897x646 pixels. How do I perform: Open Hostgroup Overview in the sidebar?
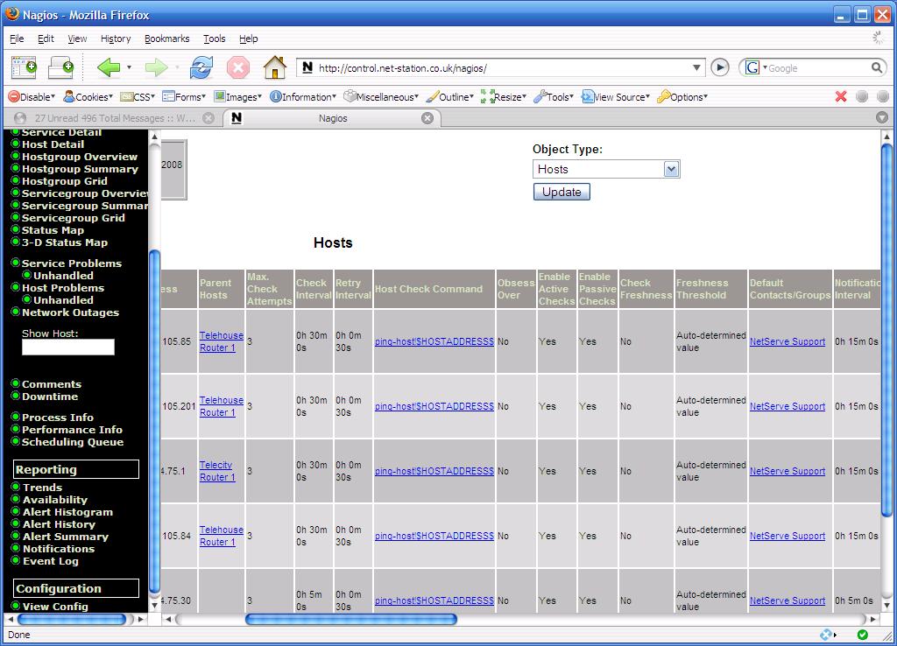tap(80, 157)
